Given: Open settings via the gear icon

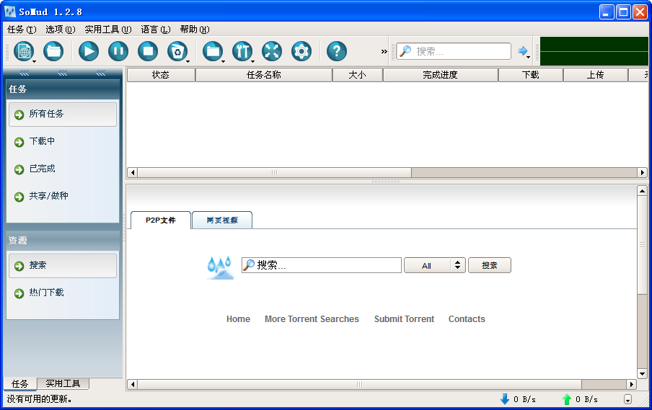Looking at the screenshot, I should (x=301, y=51).
